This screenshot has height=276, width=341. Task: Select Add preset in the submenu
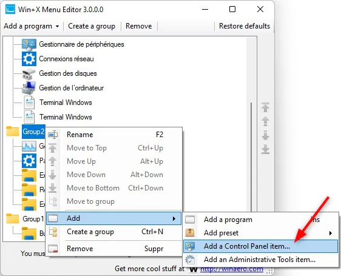pyautogui.click(x=260, y=233)
